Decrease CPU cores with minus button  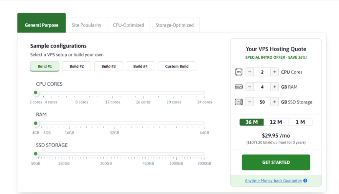(x=250, y=72)
